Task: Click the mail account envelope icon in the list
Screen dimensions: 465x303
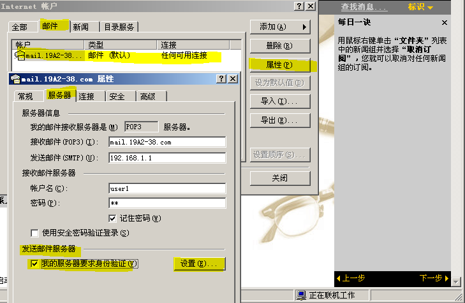Action: (20, 55)
